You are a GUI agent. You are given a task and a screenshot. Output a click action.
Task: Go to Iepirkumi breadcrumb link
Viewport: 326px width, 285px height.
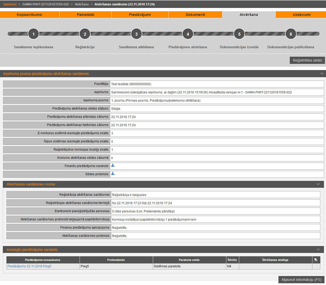(10, 4)
